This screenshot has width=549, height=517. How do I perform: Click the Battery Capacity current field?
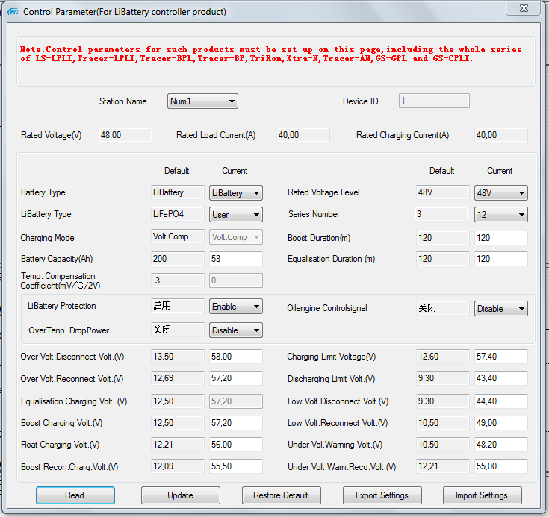[x=235, y=259]
